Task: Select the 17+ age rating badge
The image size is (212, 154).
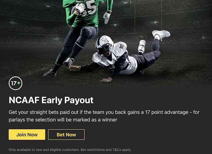Action: click(x=15, y=83)
